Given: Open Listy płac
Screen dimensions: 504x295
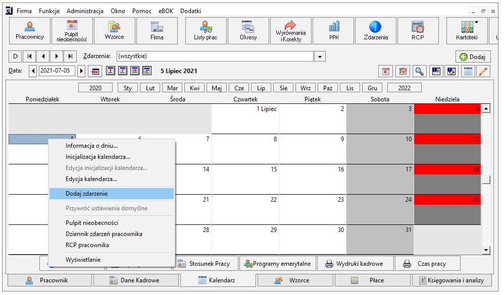Looking at the screenshot, I should (x=206, y=31).
